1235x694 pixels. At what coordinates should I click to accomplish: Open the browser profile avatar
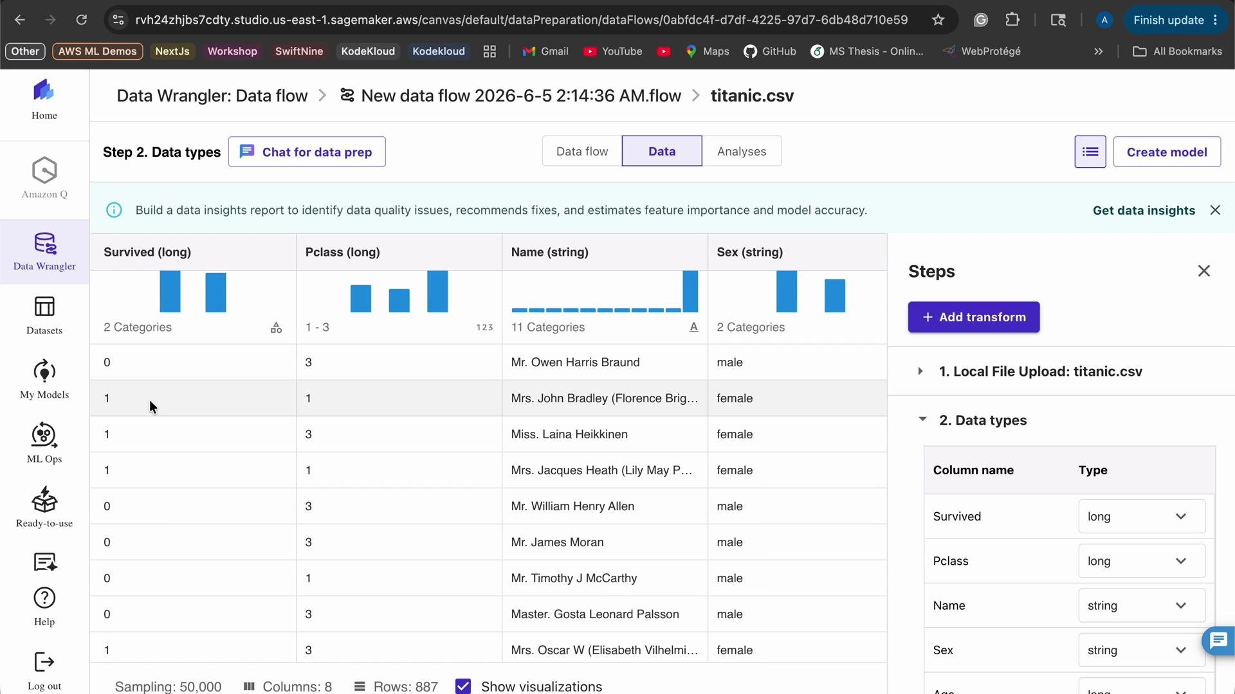point(1104,20)
